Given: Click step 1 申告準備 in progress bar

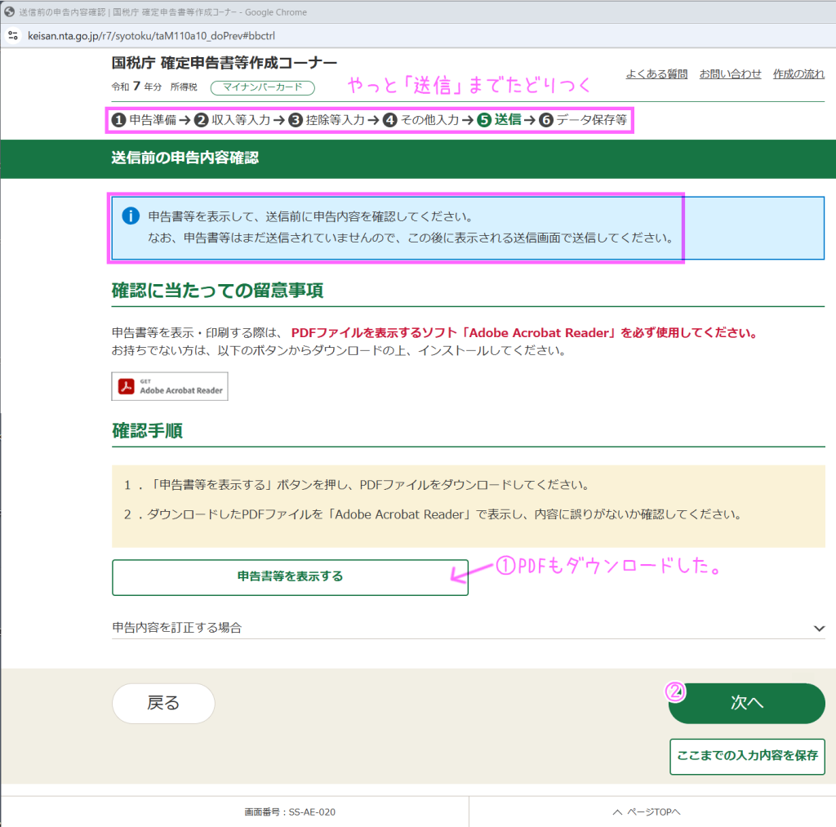Looking at the screenshot, I should point(144,120).
